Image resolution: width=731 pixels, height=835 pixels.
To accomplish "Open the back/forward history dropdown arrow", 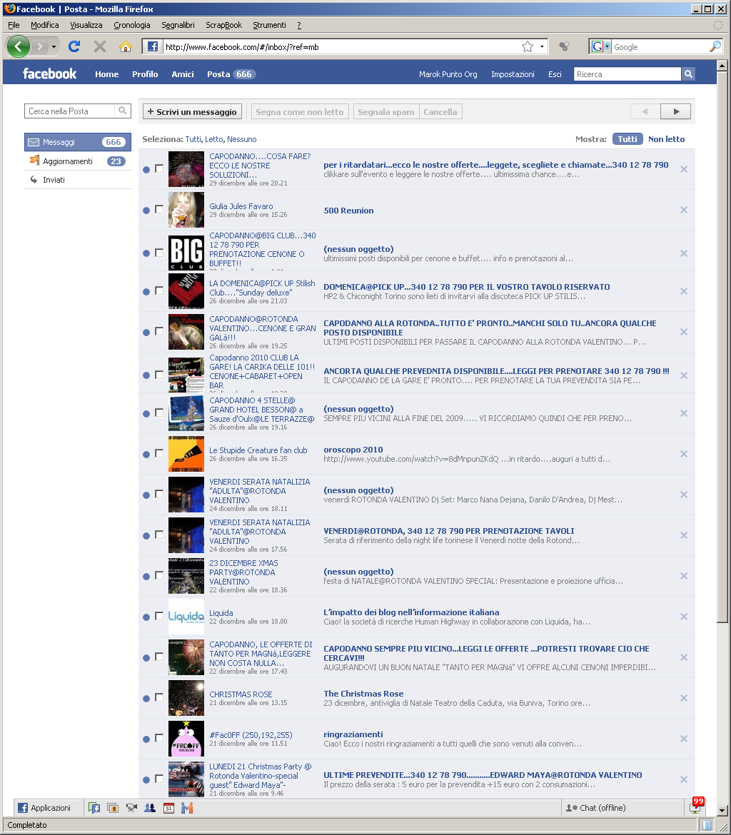I will coord(54,47).
